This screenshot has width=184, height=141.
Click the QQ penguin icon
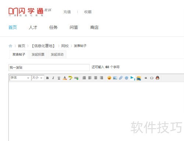(158, 78)
